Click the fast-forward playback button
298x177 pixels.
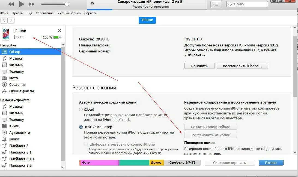(32, 4)
